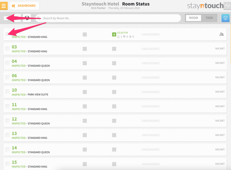Click VACANT status for room 13
Viewport: 231px width, 170px height.
tap(220, 135)
